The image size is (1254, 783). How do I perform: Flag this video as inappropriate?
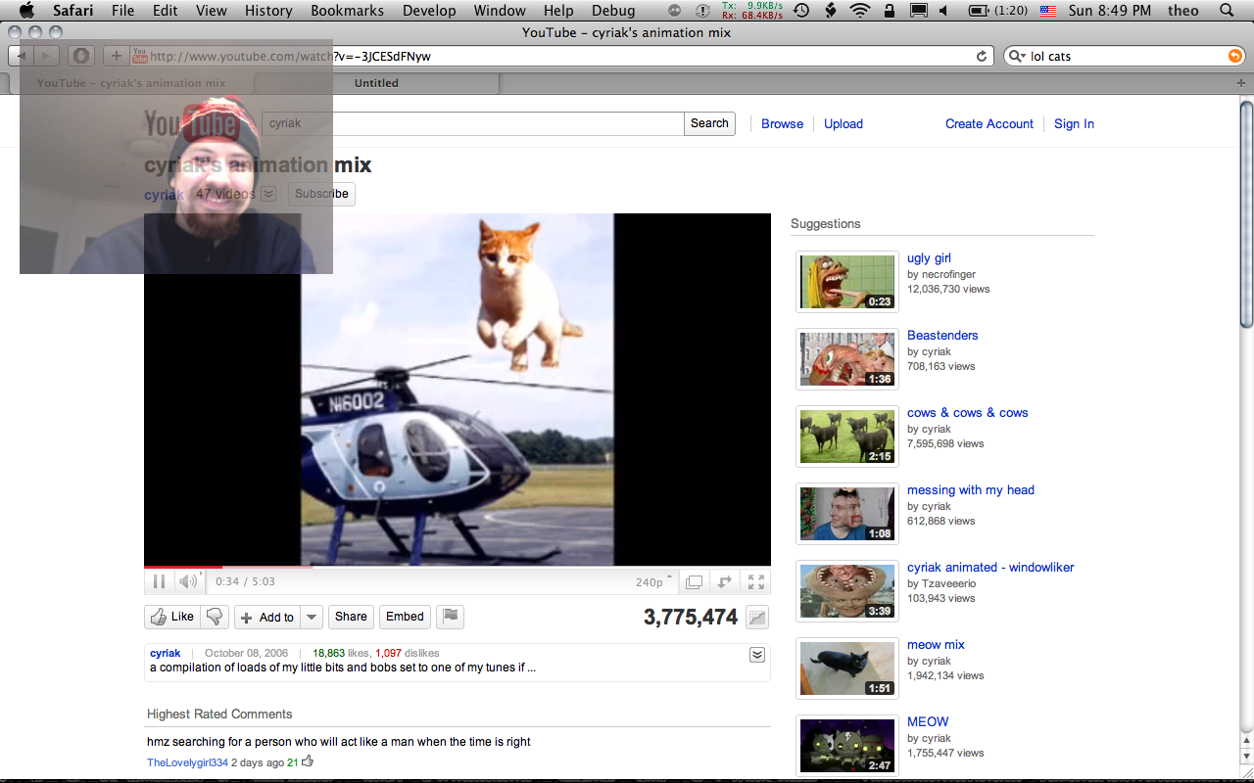click(x=450, y=617)
